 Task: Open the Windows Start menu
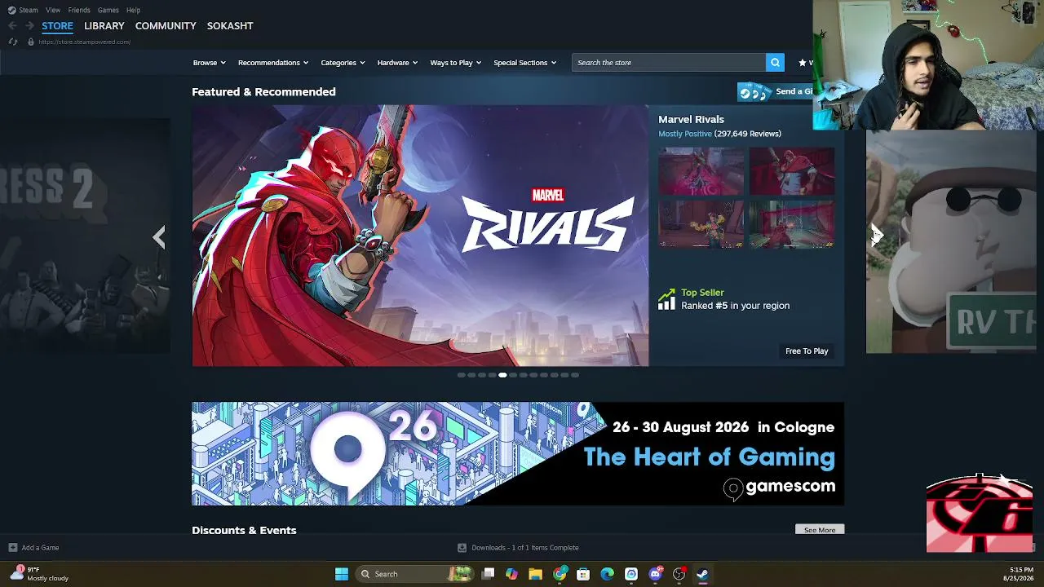[x=342, y=574]
